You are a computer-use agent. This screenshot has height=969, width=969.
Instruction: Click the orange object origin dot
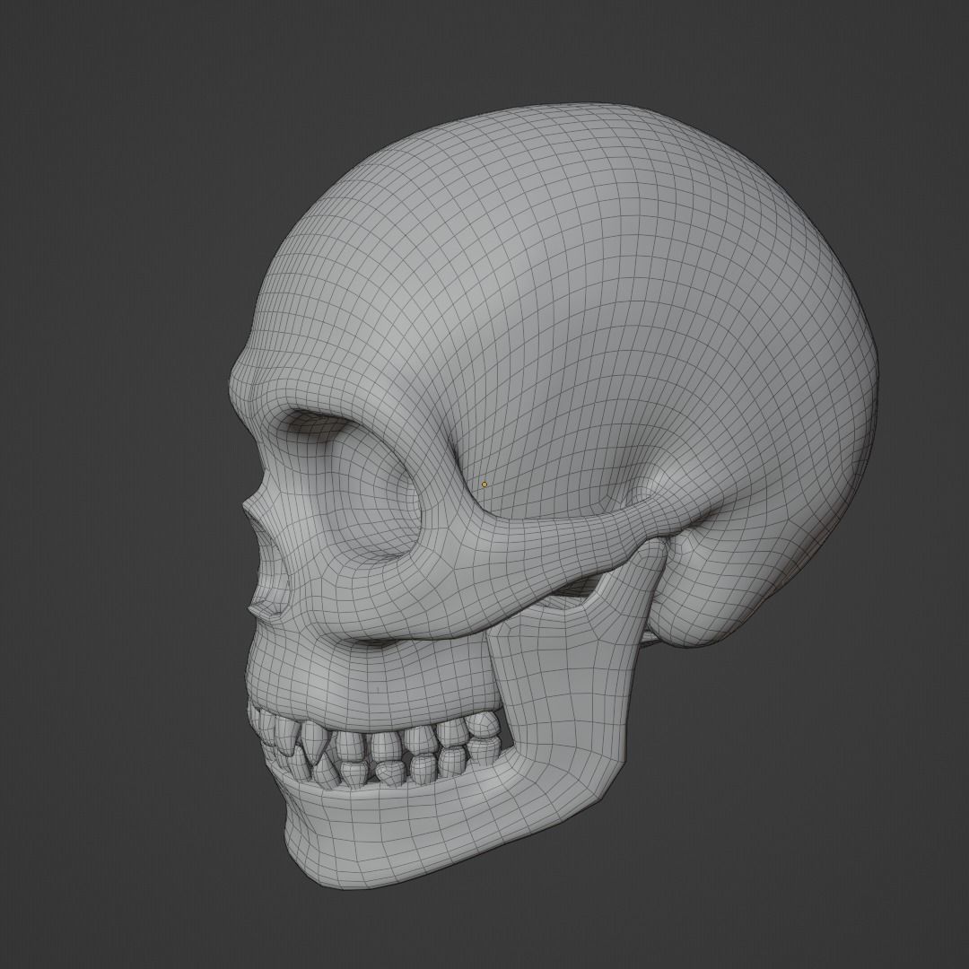click(484, 484)
